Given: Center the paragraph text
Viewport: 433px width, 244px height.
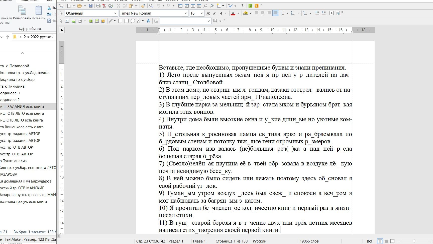Looking at the screenshot, I should pyautogui.click(x=263, y=13).
